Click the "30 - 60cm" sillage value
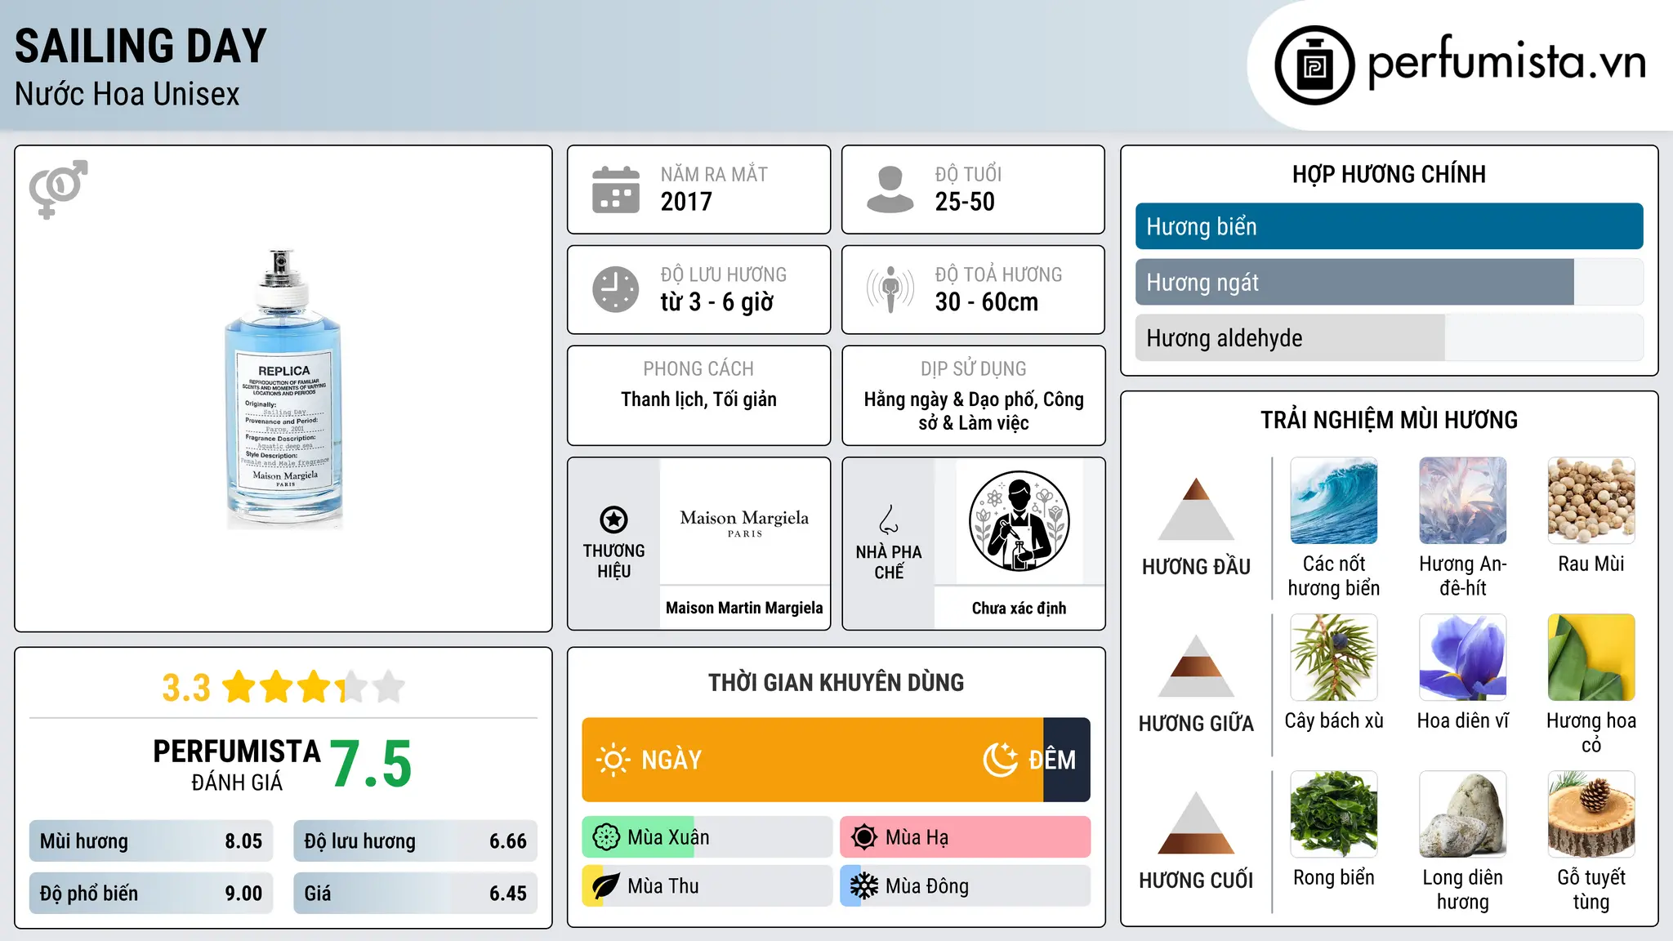This screenshot has height=941, width=1673. [987, 302]
